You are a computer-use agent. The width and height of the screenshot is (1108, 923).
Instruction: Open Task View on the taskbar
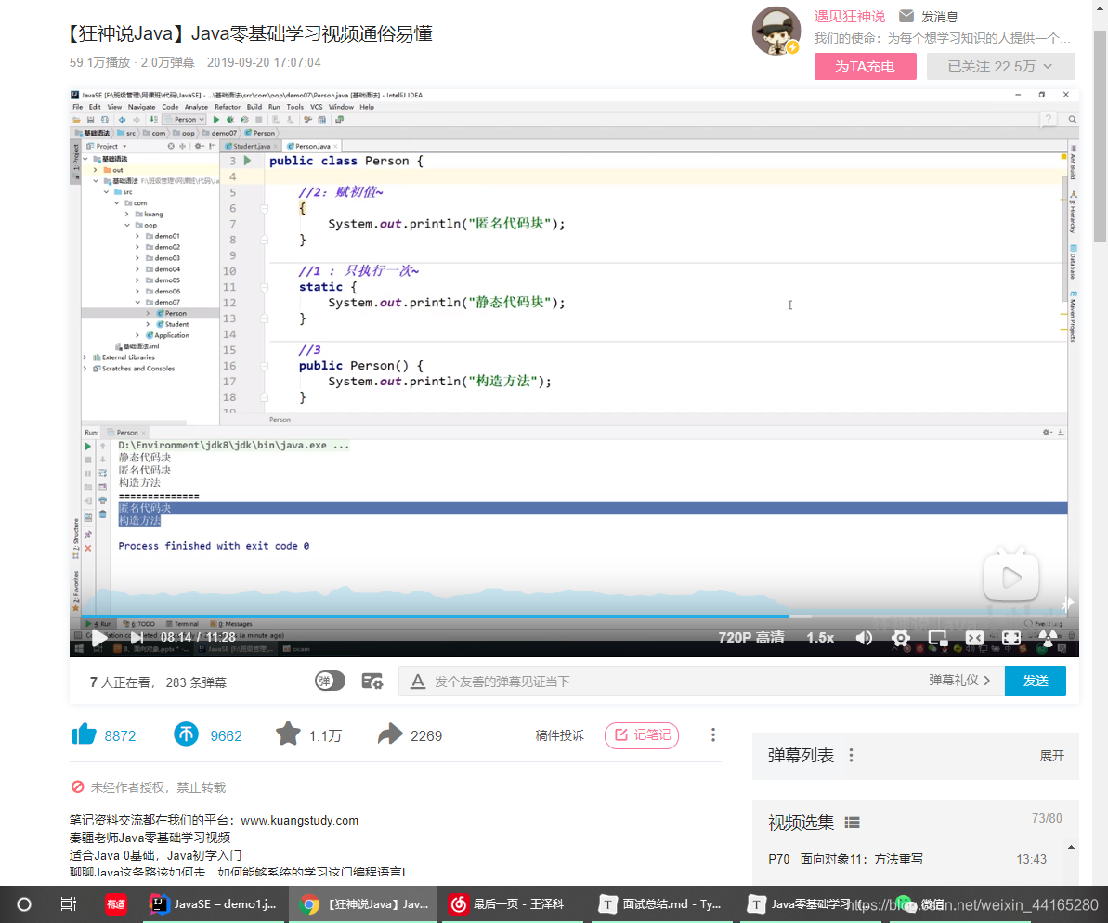69,904
